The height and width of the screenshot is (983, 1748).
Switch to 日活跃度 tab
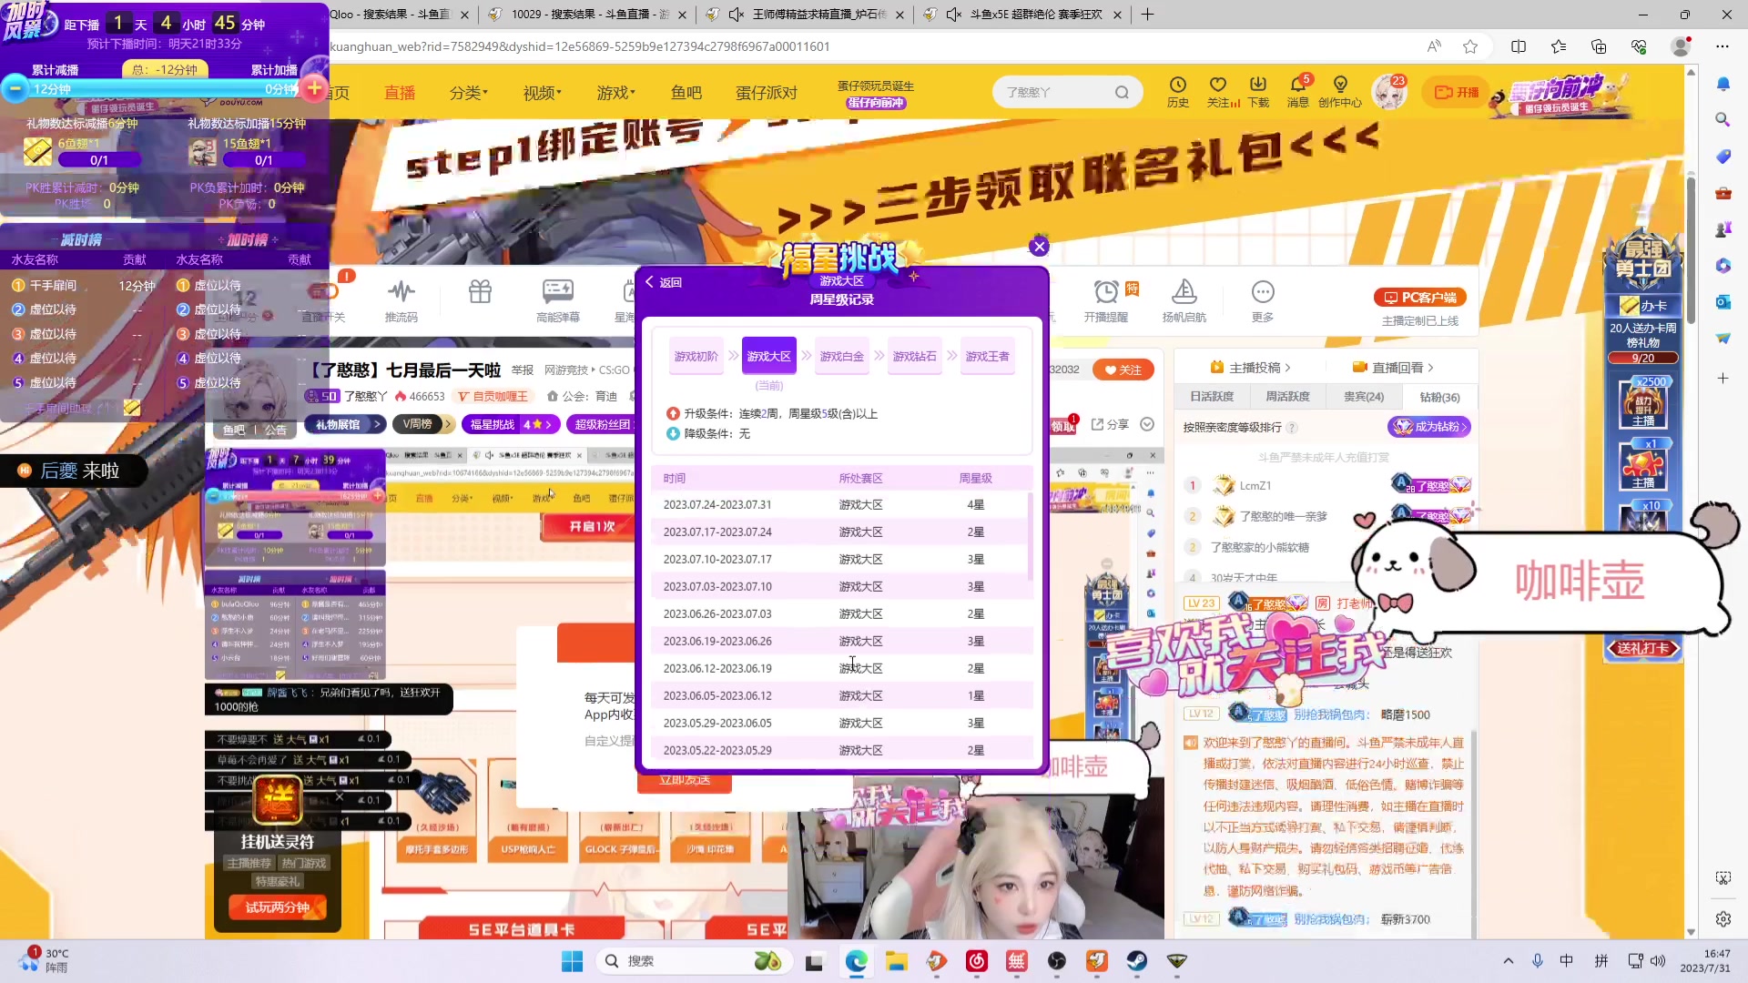[x=1211, y=397]
